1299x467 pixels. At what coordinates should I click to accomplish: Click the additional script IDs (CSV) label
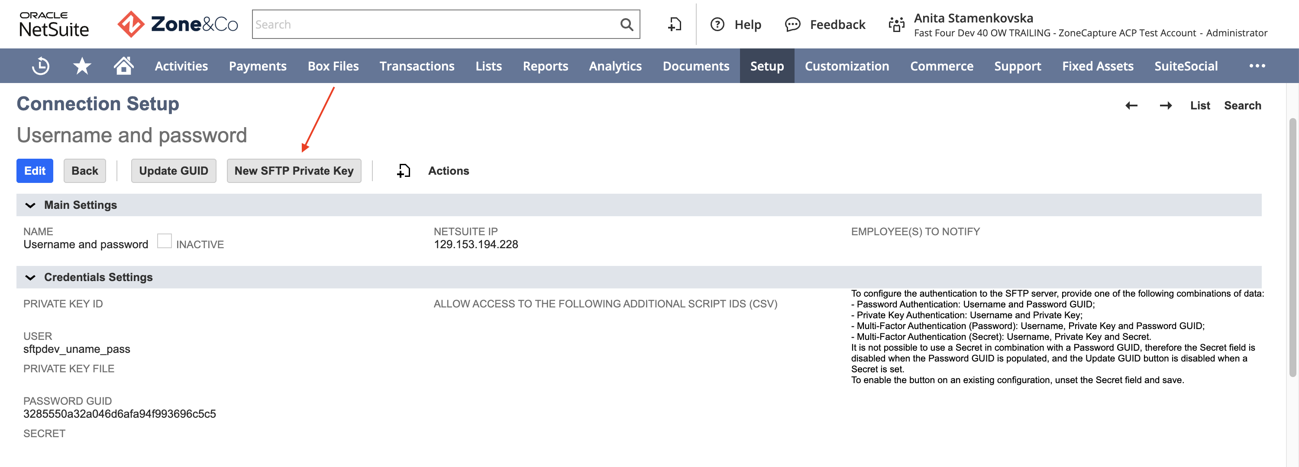[x=605, y=304]
